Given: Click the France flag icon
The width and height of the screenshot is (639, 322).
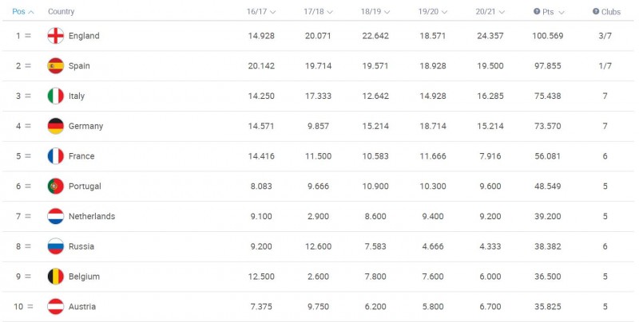Looking at the screenshot, I should (x=55, y=156).
